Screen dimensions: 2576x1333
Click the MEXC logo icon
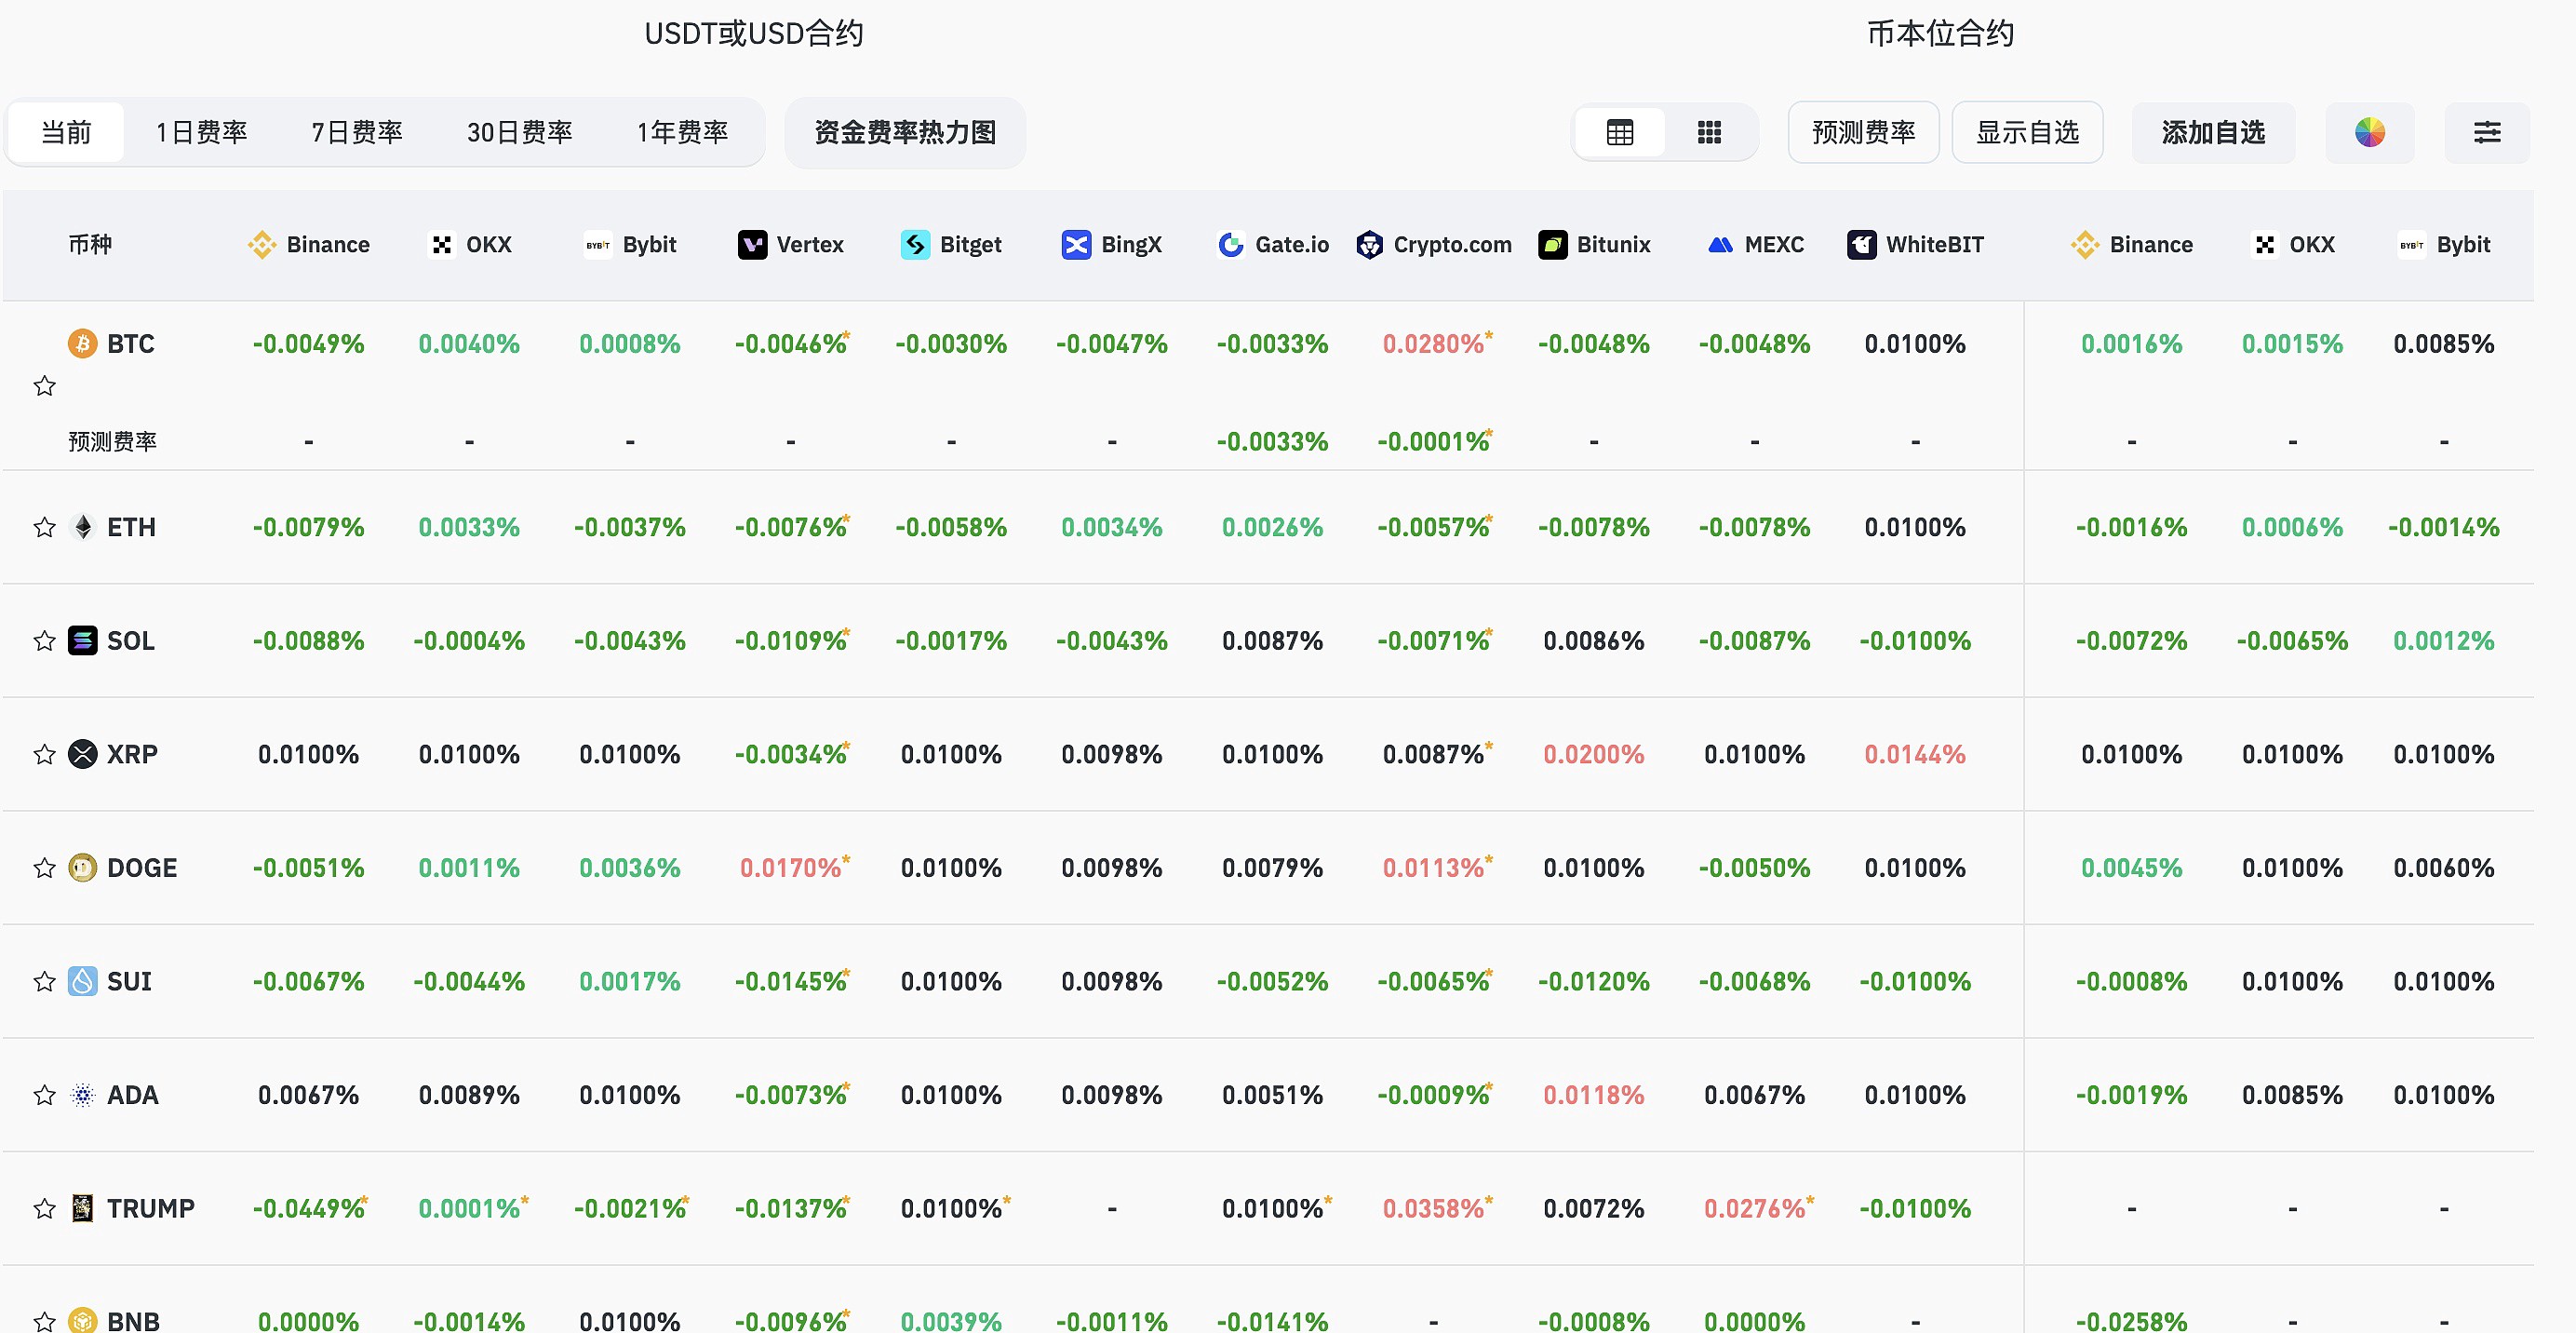[x=1720, y=244]
